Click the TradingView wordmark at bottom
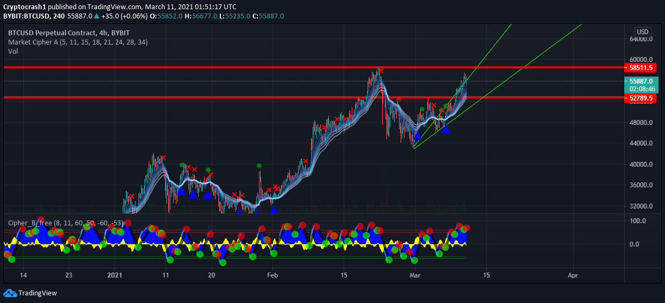This screenshot has height=303, width=665. point(37,293)
